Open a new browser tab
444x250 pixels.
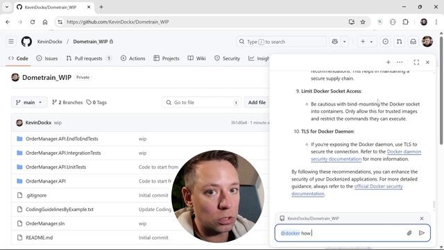[101, 7]
